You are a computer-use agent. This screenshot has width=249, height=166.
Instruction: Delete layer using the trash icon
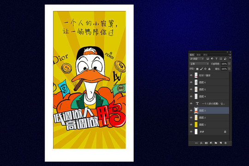click(x=225, y=143)
